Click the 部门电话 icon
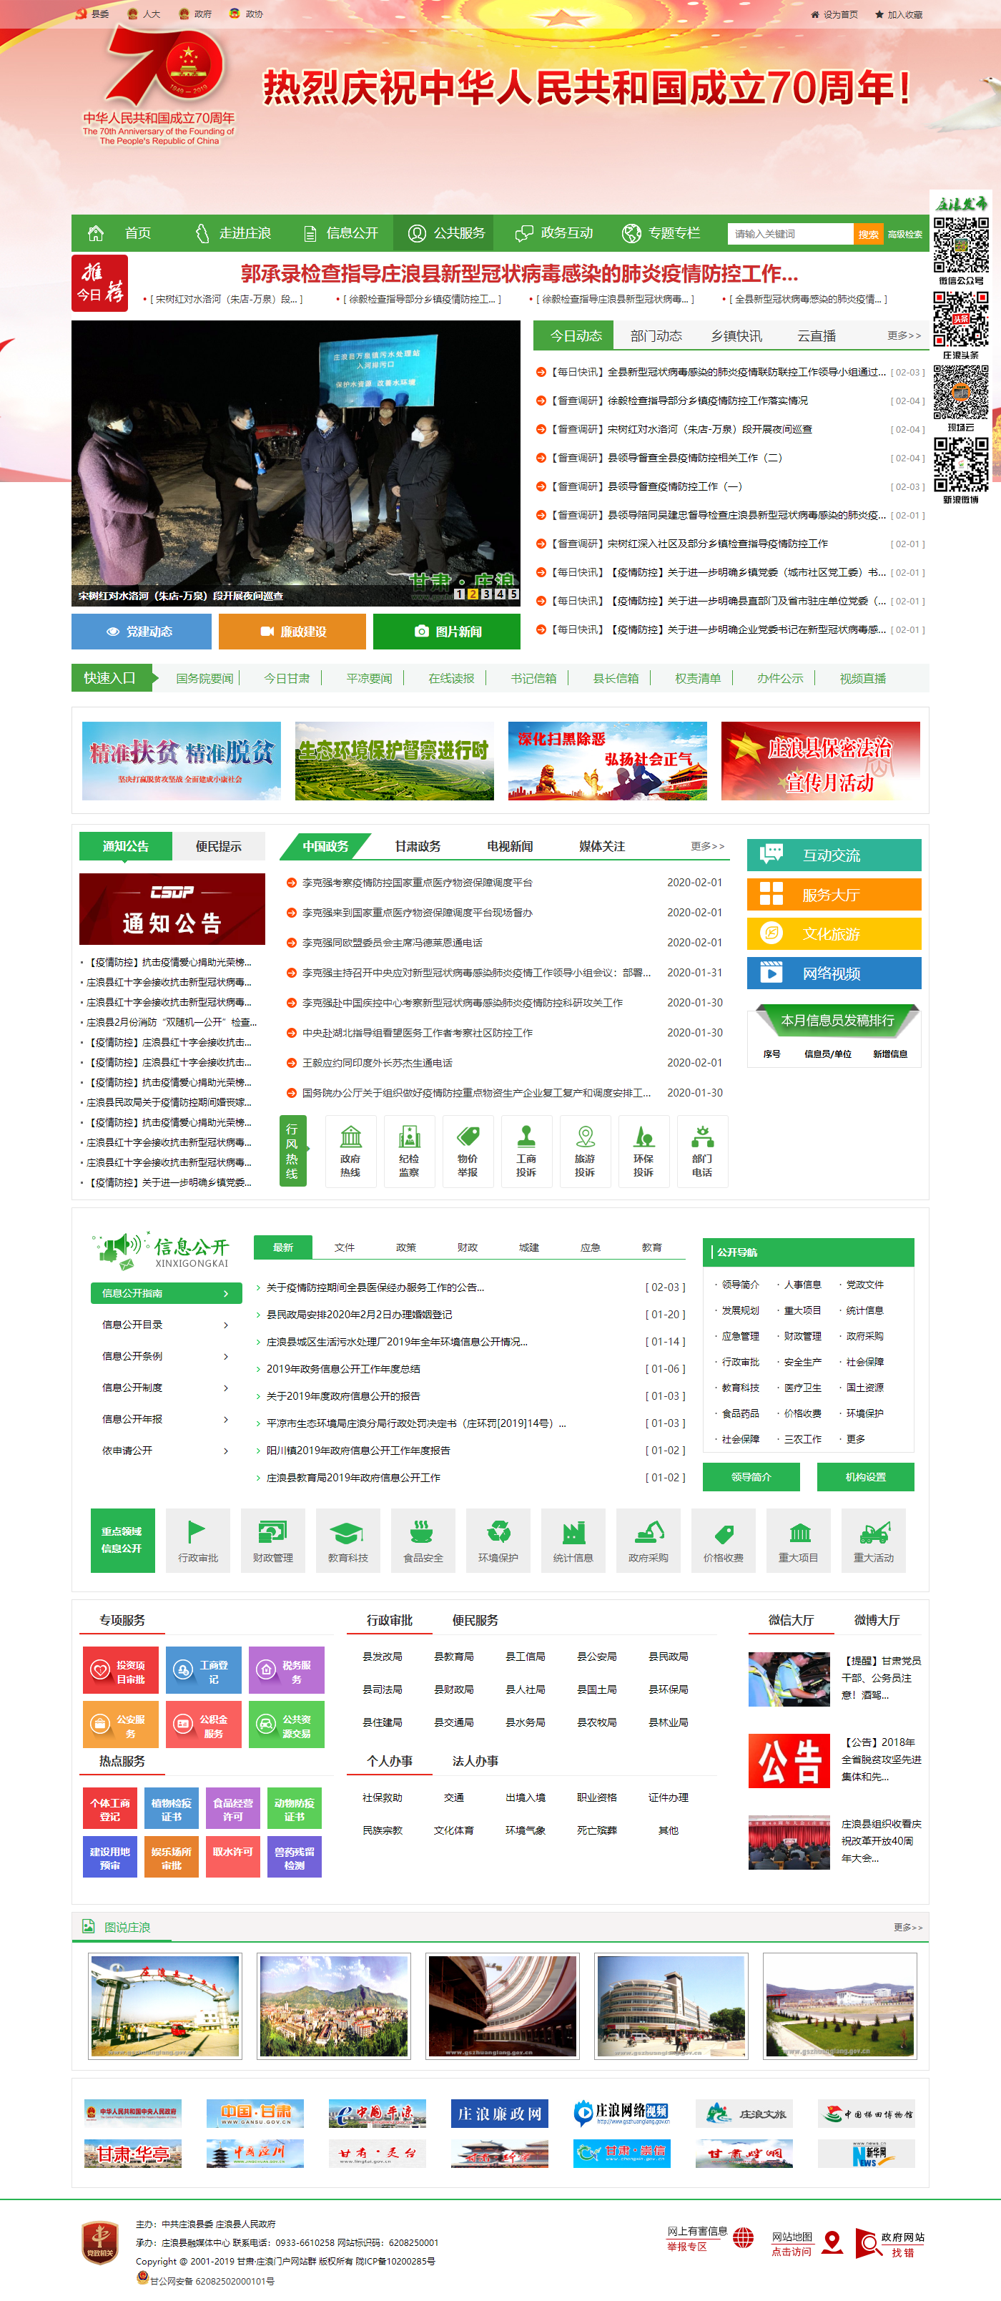Screen dimensions: 1001x2301 pyautogui.click(x=702, y=1150)
